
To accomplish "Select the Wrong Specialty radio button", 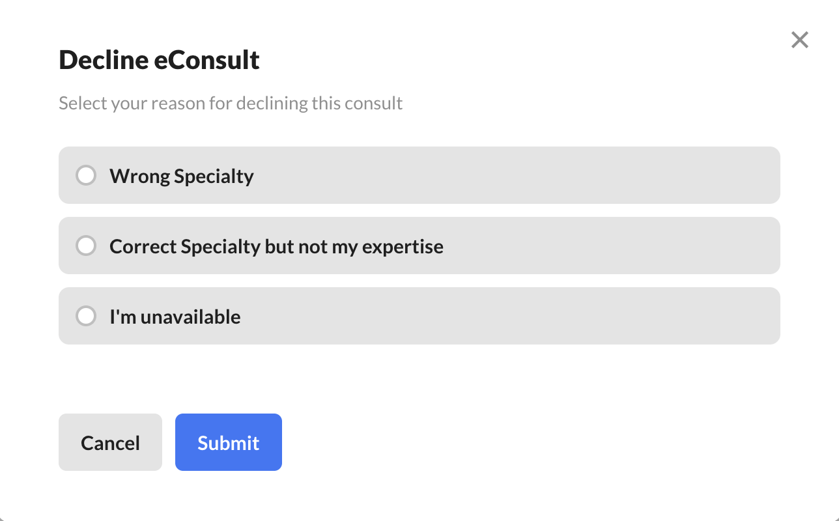I will pyautogui.click(x=86, y=175).
